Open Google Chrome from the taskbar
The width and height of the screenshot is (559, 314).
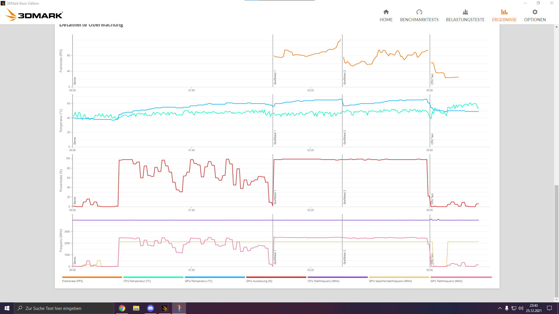tap(122, 308)
